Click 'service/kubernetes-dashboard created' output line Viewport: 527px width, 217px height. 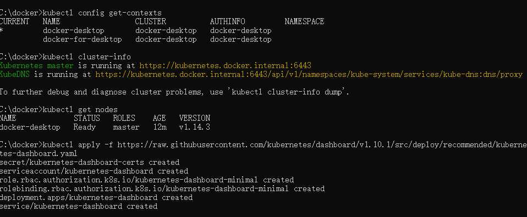click(x=79, y=206)
